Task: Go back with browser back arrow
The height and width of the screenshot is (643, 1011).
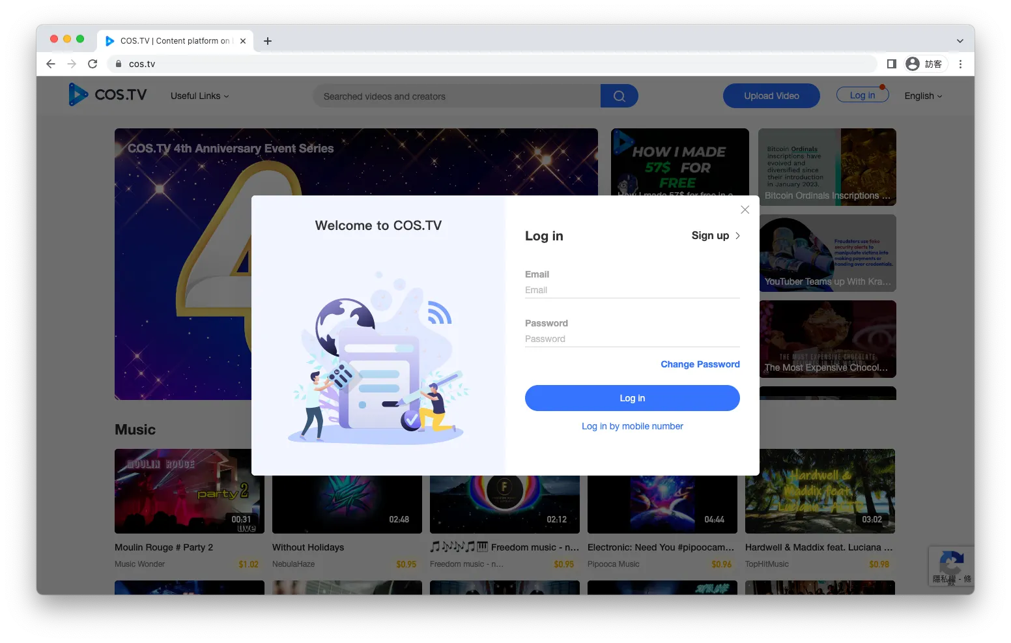Action: tap(51, 64)
